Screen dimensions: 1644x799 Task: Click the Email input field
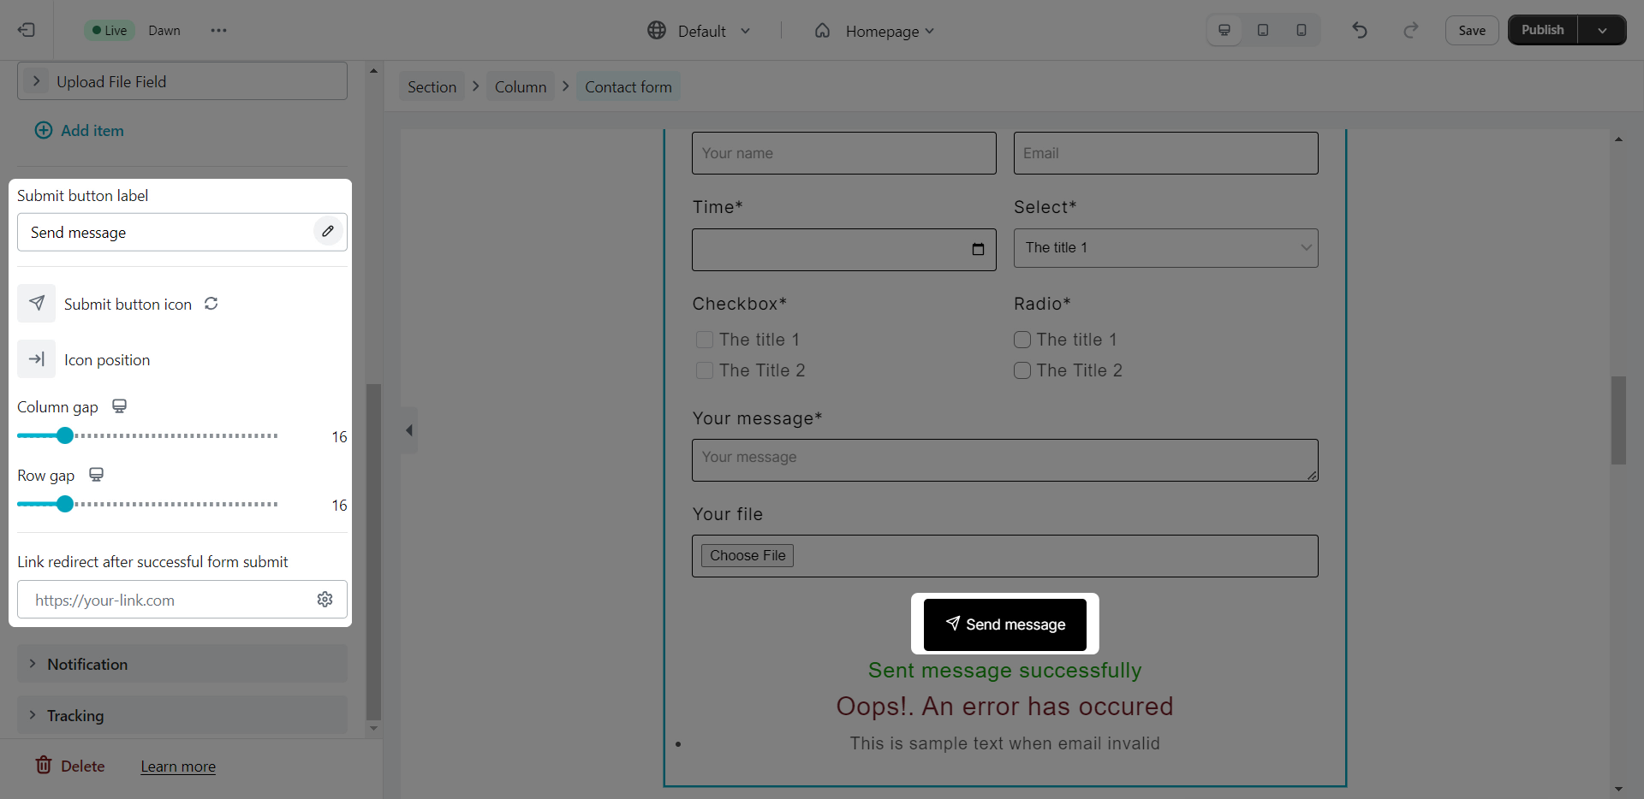pos(1166,153)
